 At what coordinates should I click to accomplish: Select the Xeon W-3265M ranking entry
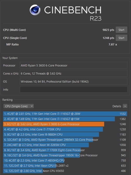point(65,145)
